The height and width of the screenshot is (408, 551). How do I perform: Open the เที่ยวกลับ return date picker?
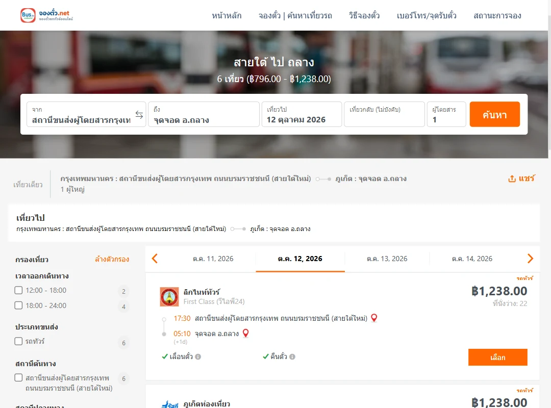pos(385,114)
